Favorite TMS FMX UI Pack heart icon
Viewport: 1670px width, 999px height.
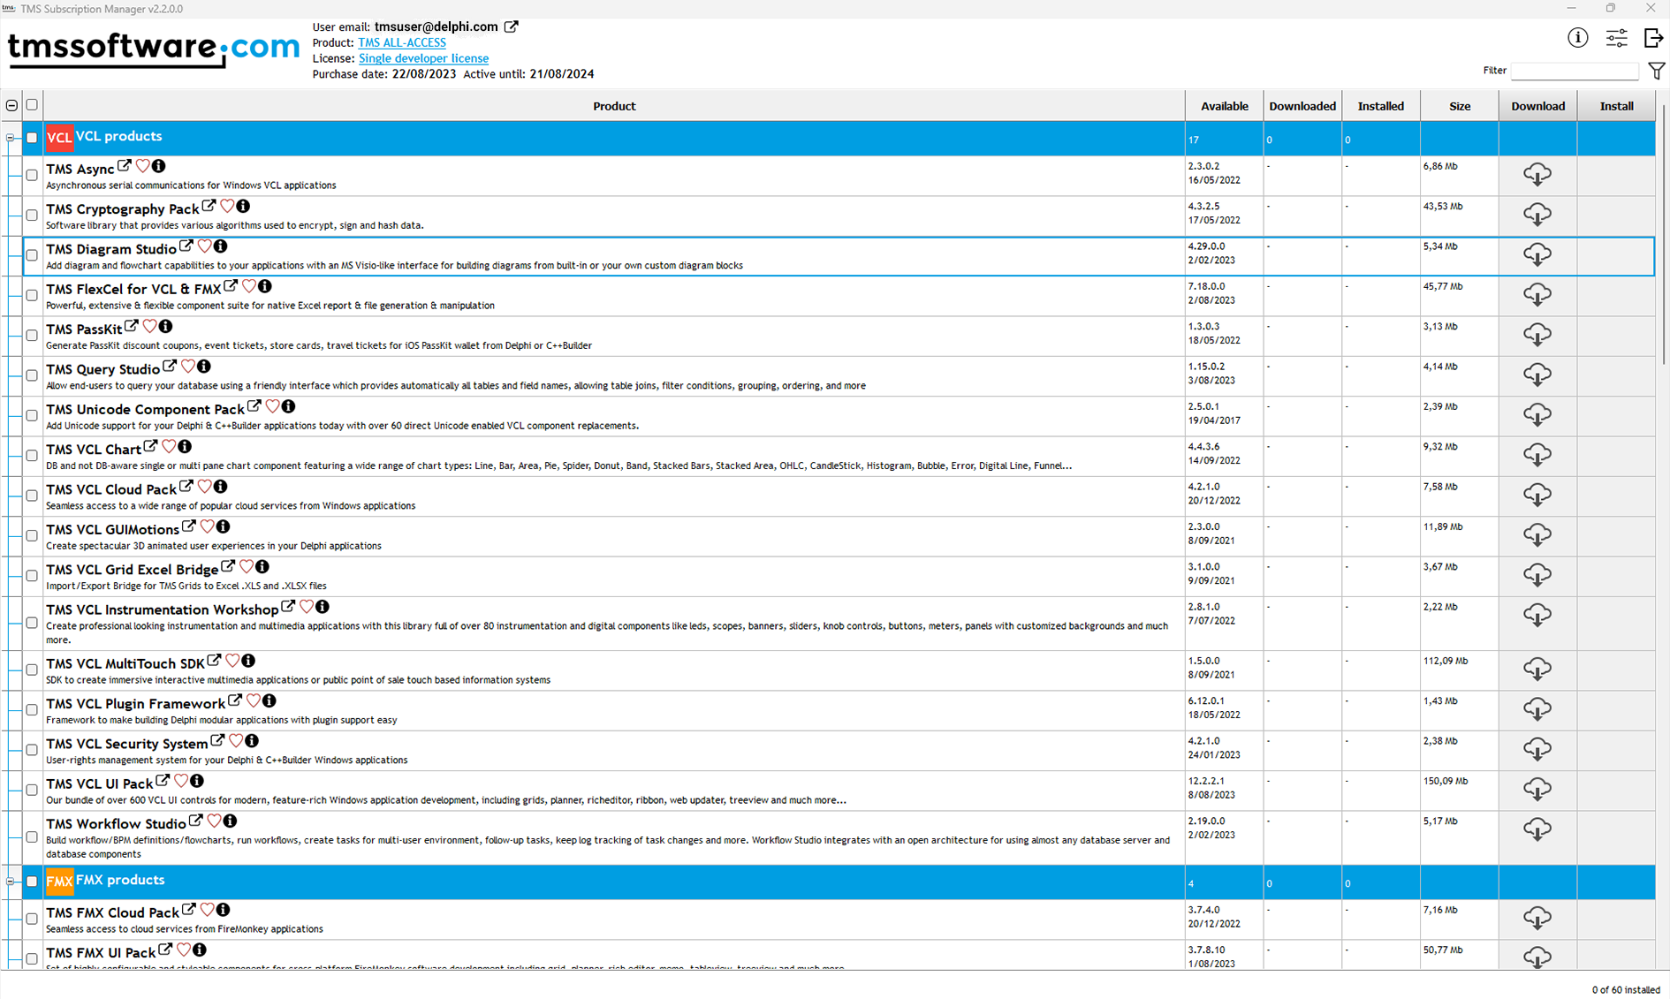(x=183, y=950)
